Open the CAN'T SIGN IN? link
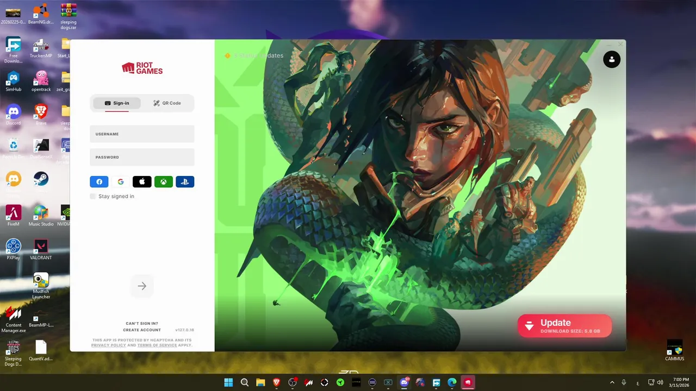Viewport: 696px width, 391px height. coord(142,323)
